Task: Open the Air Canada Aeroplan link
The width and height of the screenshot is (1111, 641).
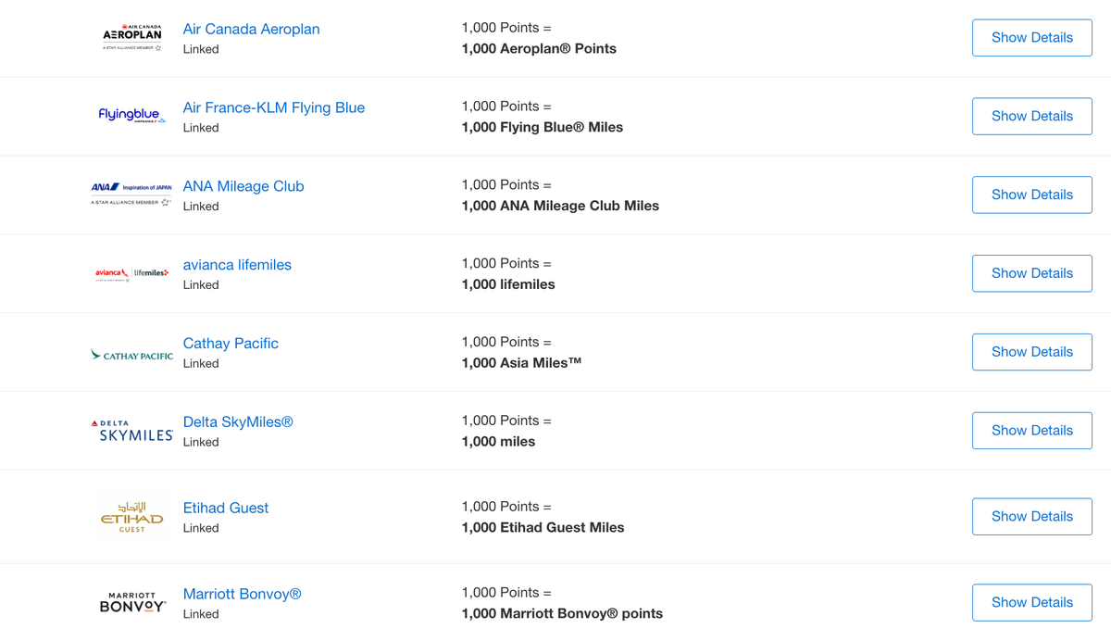Action: point(251,29)
